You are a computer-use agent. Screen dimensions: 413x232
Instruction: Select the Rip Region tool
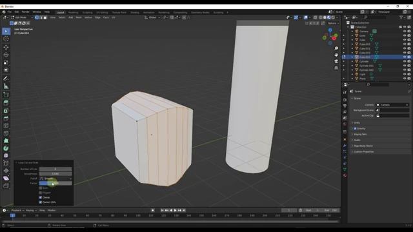click(x=6, y=186)
